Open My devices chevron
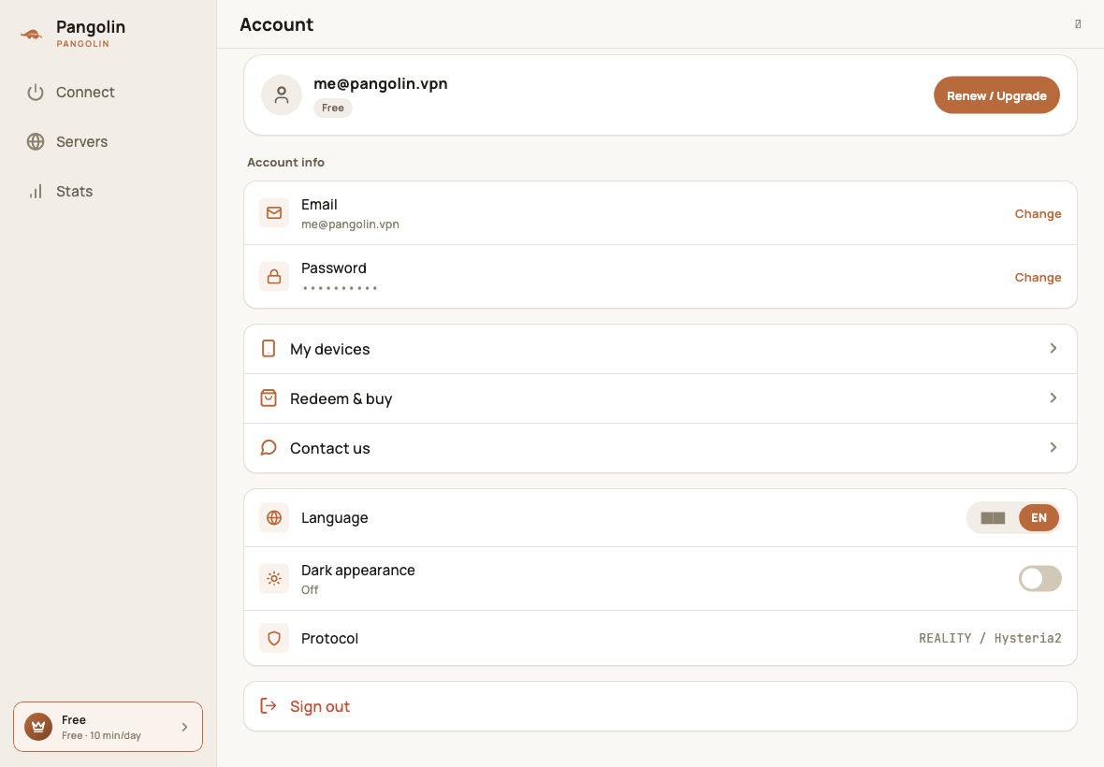 coord(1053,348)
